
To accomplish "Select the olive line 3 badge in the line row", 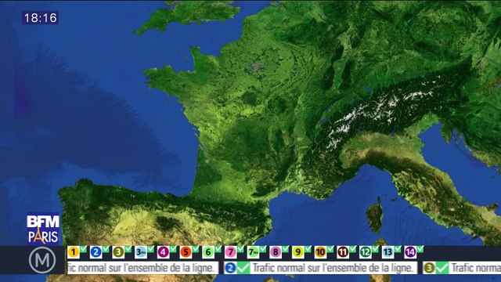I will pos(118,252).
